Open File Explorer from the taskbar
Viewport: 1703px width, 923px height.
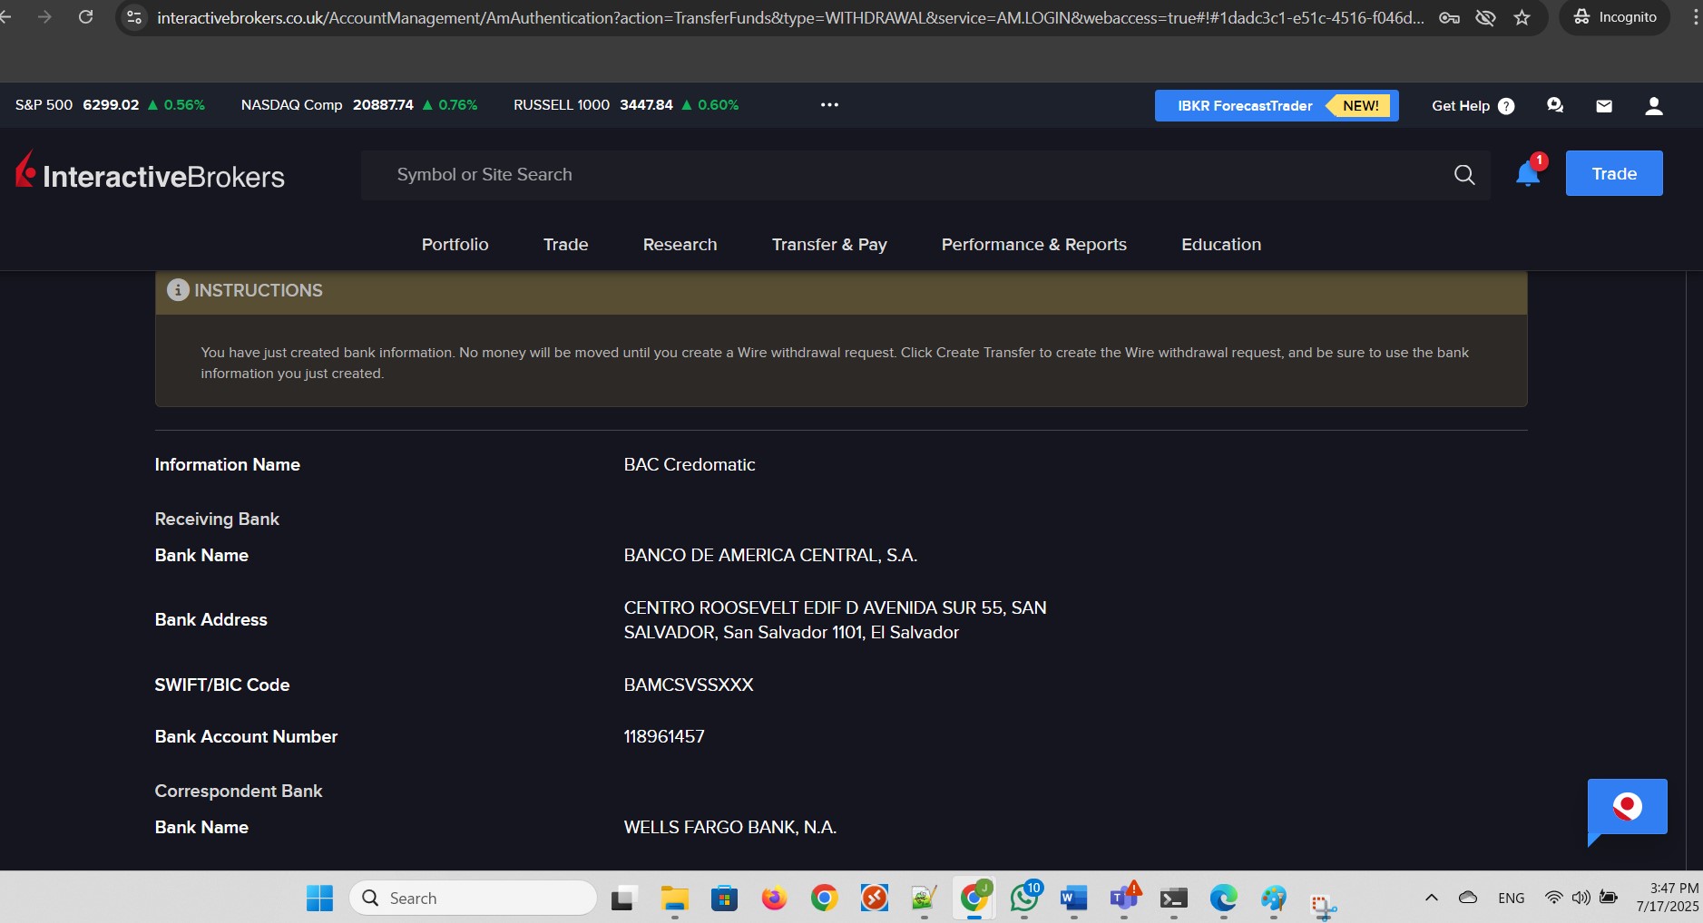click(x=674, y=899)
